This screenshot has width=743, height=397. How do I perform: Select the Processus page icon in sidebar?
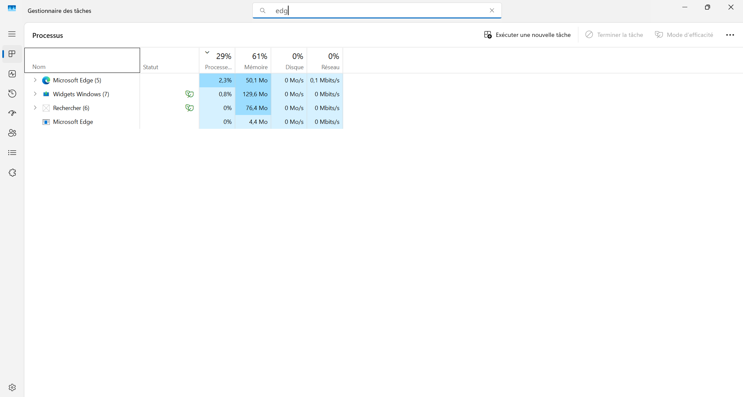pyautogui.click(x=12, y=54)
